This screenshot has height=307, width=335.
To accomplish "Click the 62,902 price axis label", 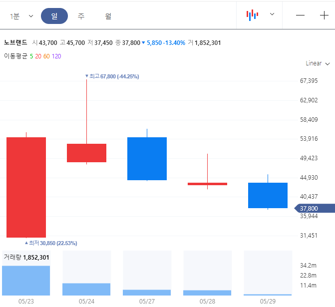I will click(309, 100).
